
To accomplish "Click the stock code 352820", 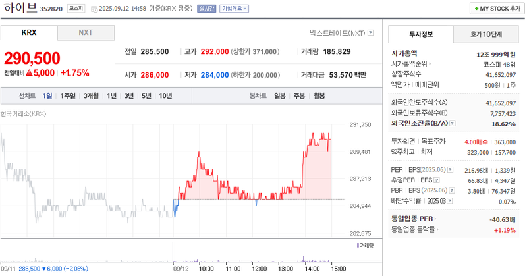I will (51, 9).
